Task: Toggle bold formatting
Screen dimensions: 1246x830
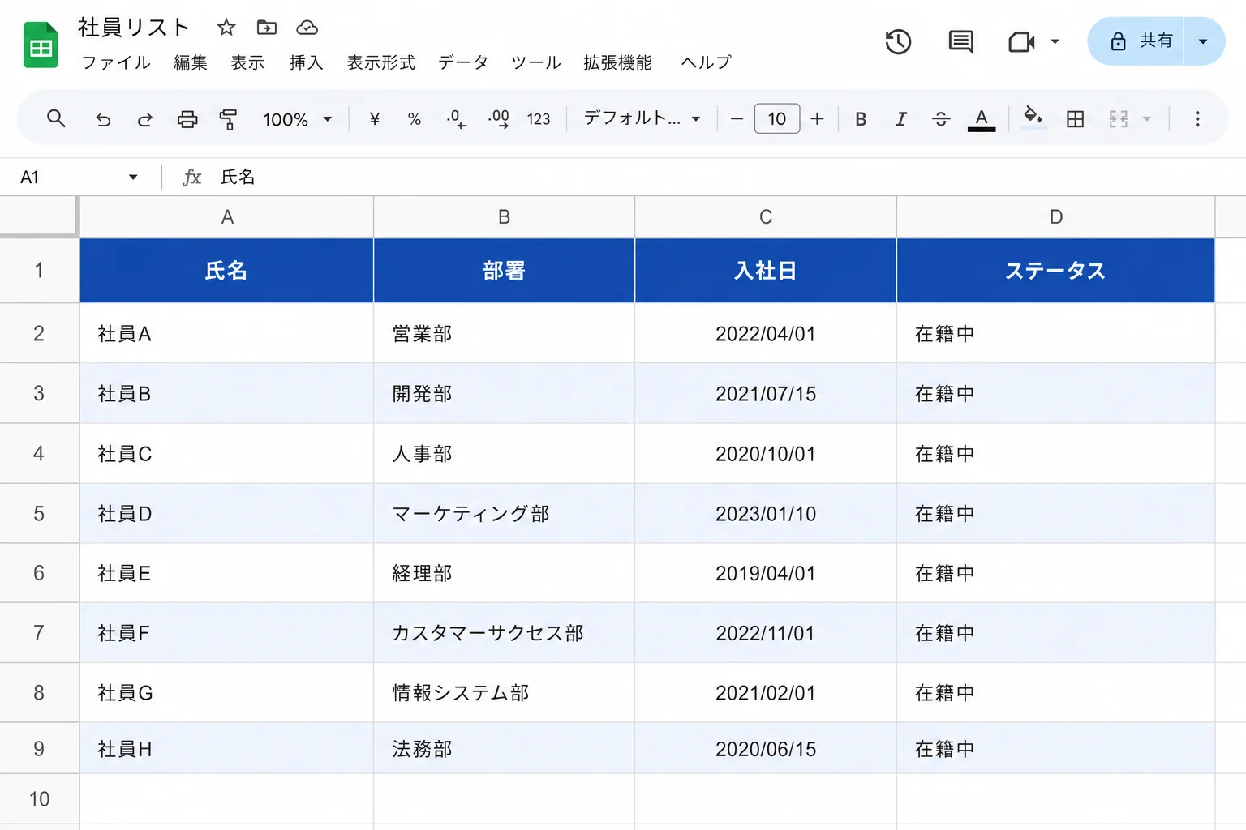Action: point(861,119)
